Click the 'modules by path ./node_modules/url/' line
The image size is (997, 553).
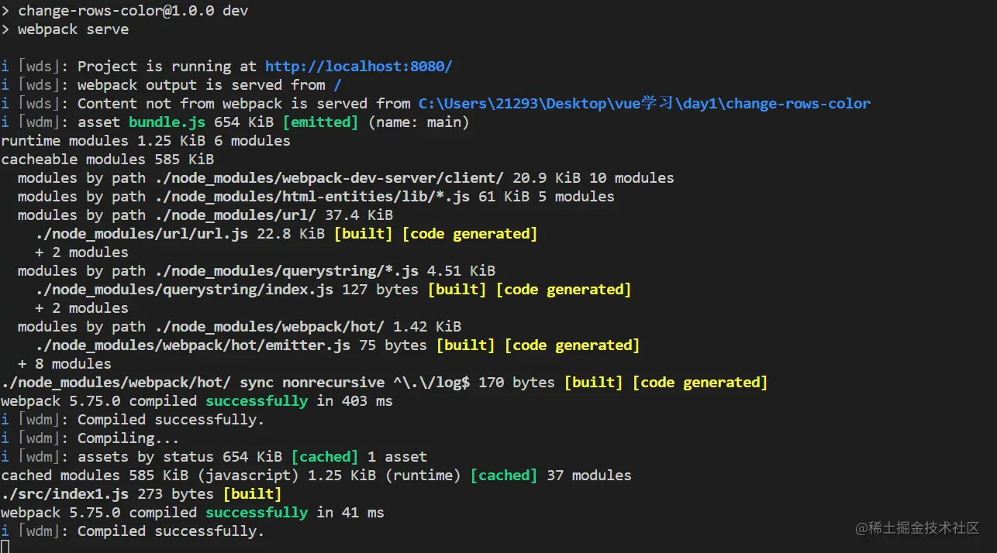pos(205,215)
